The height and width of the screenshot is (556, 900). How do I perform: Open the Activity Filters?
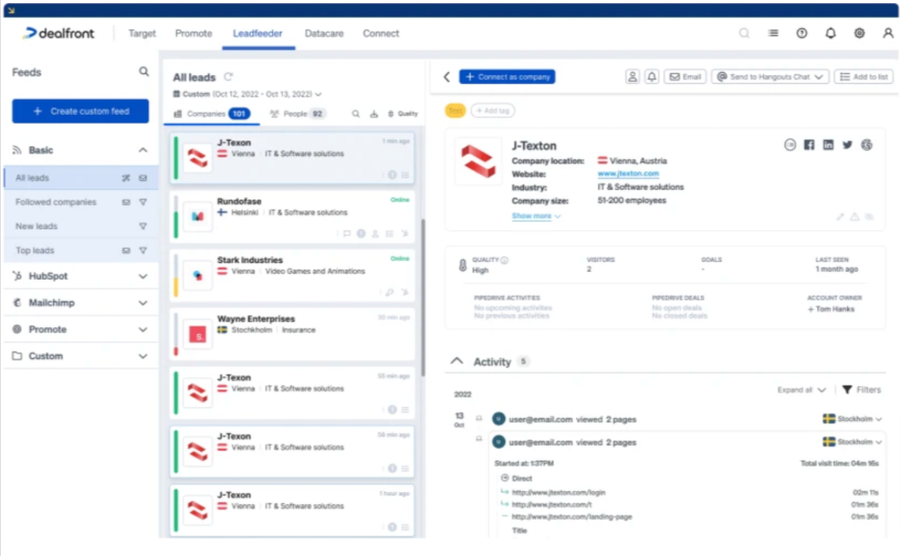tap(861, 390)
